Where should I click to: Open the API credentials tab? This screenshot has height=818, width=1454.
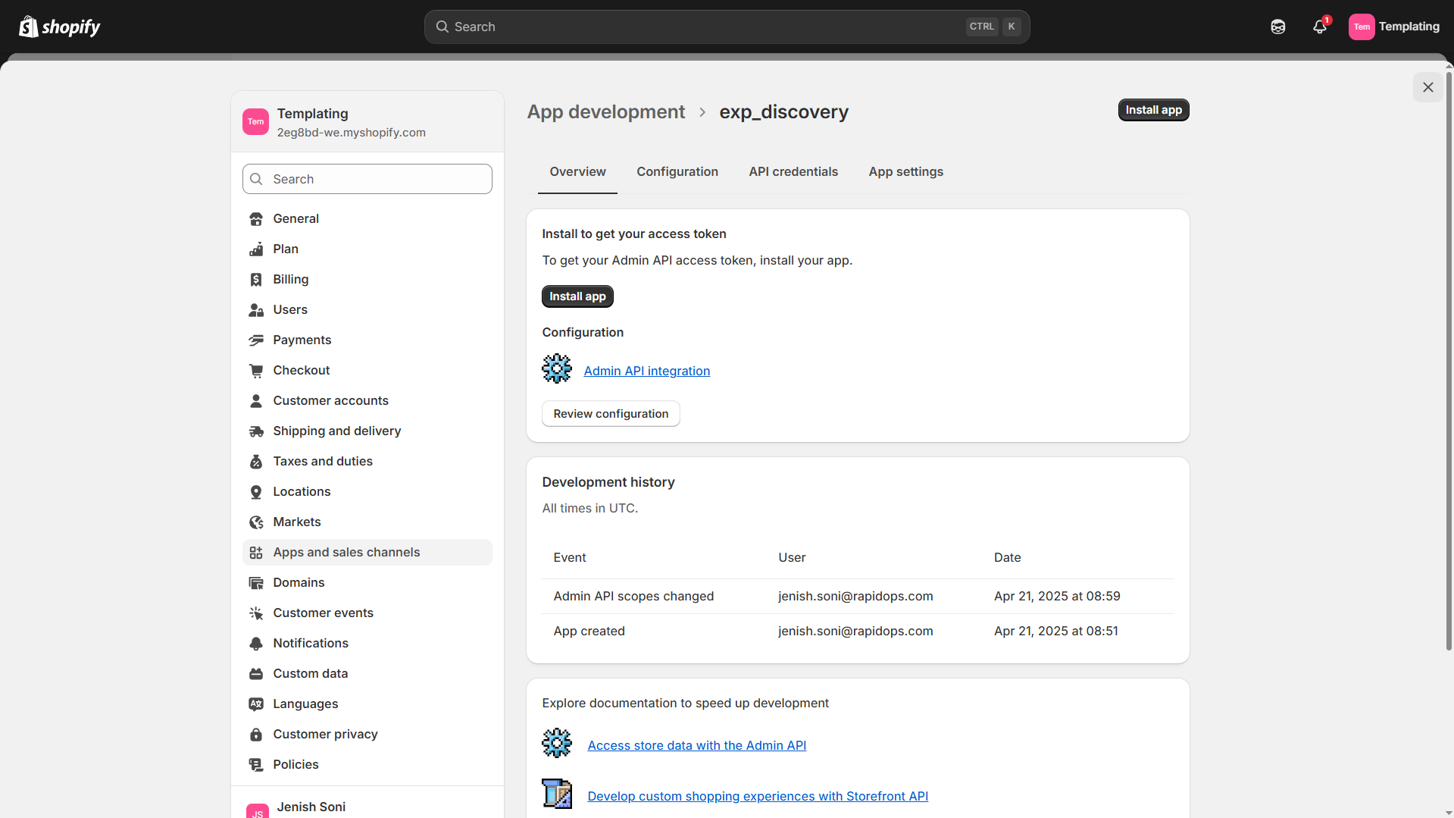pos(793,172)
